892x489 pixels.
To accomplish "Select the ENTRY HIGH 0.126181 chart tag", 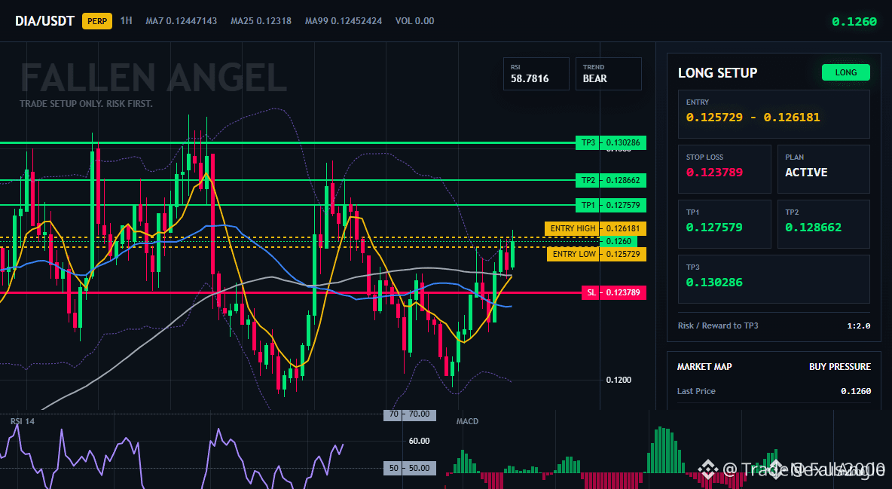I will point(595,228).
